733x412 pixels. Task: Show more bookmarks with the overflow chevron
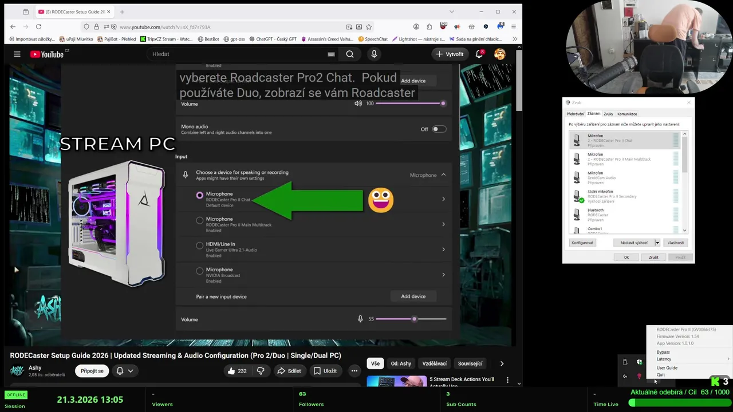514,39
